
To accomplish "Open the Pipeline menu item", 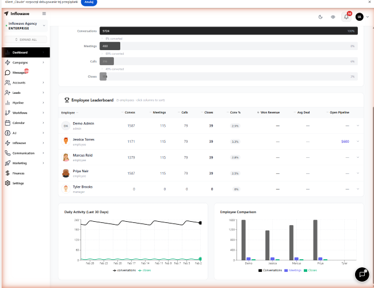I will (x=18, y=103).
